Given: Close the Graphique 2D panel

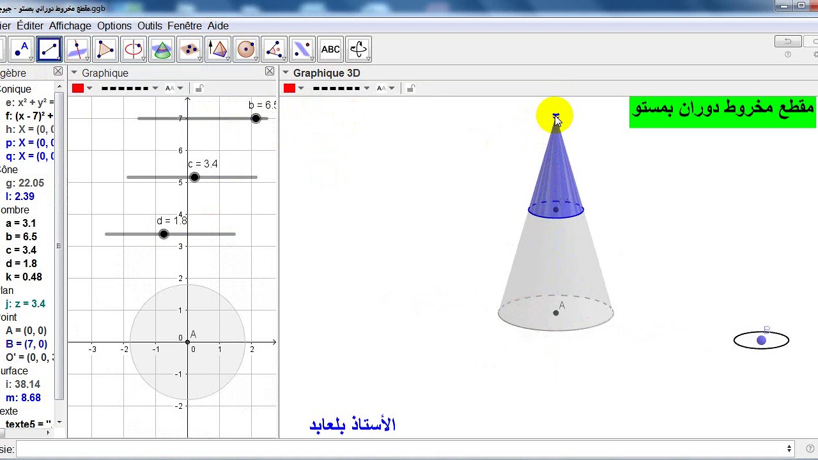Looking at the screenshot, I should click(x=270, y=72).
